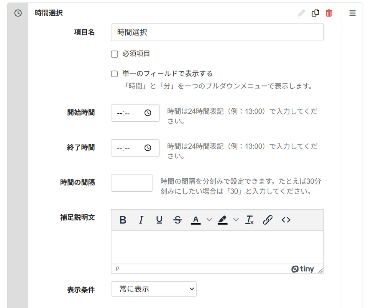The height and width of the screenshot is (308, 368).
Task: Open the 表示条件 dropdown
Action: tap(154, 289)
